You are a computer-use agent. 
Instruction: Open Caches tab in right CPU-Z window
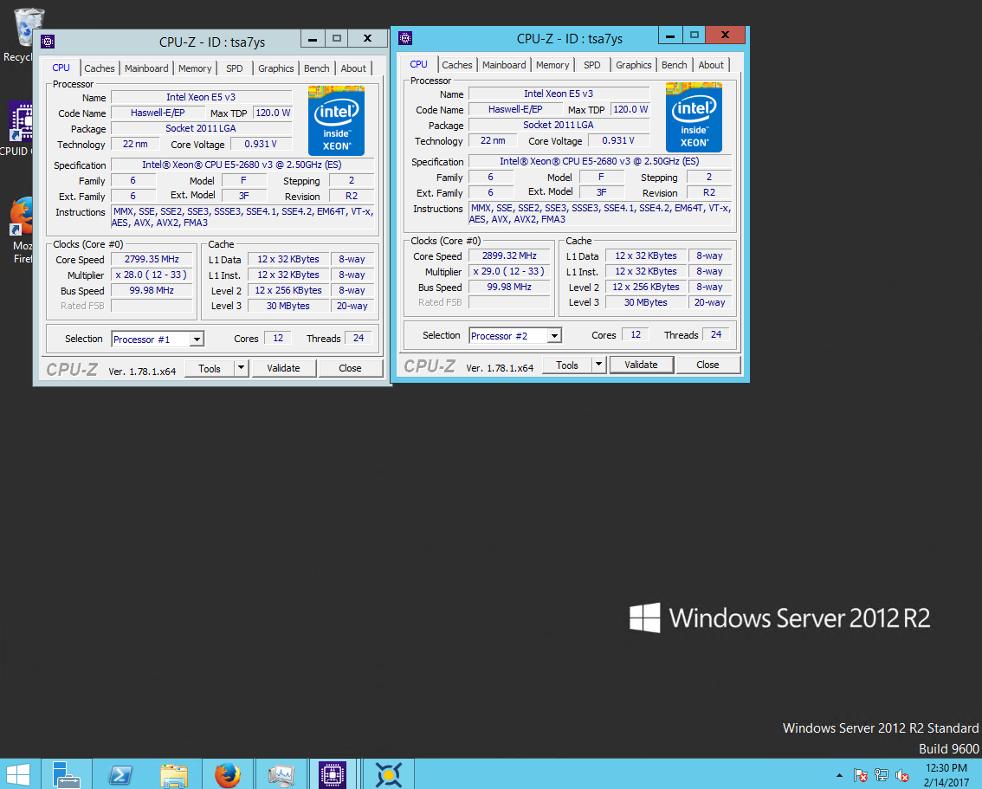point(456,64)
